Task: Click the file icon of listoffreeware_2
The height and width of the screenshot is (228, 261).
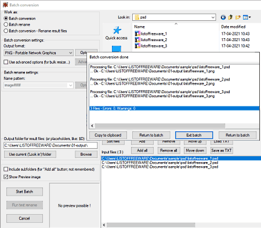Action: (x=137, y=40)
